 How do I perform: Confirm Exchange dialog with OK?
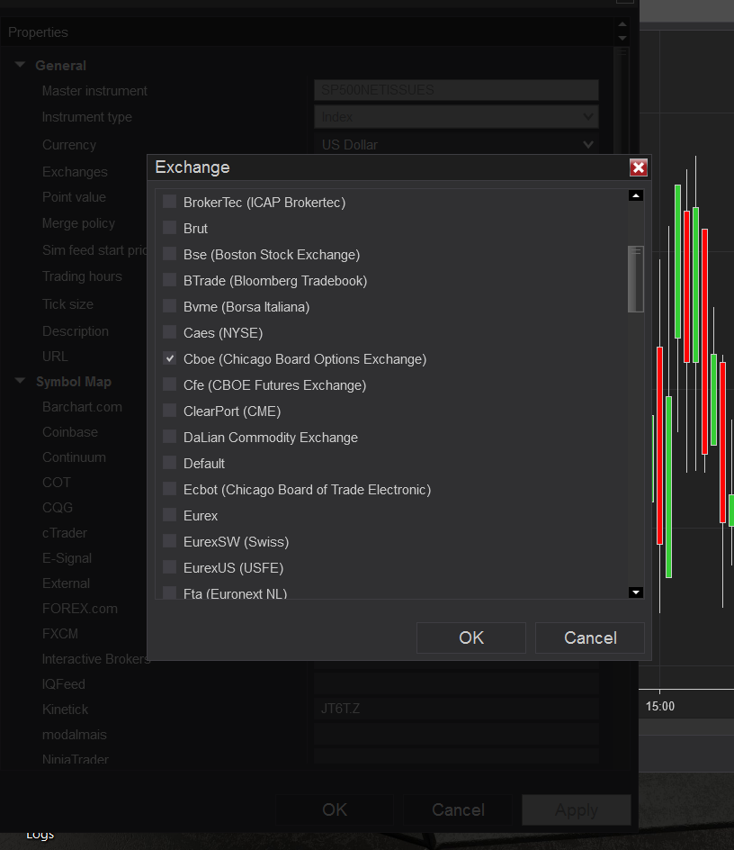[x=470, y=637]
